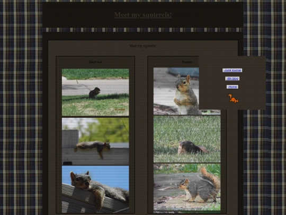Open Short tail photo of squirrel eating on grass
Viewport: 286px width, 215px height.
(95, 92)
